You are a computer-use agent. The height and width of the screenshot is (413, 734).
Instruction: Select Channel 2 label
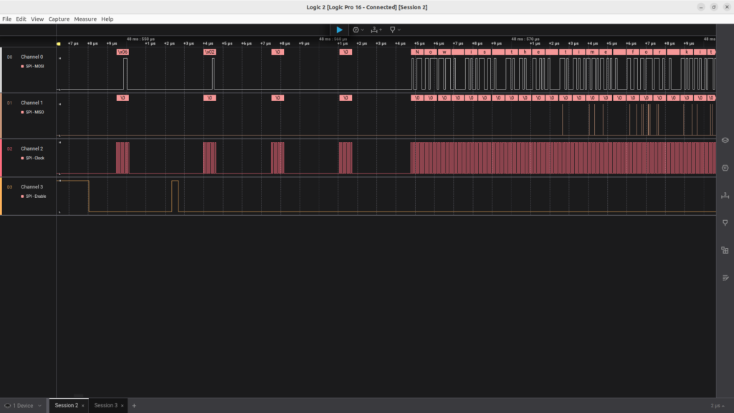32,148
